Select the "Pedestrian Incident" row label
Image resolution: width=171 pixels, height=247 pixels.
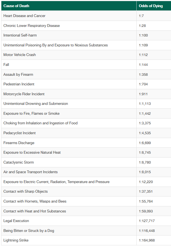coord(19,84)
